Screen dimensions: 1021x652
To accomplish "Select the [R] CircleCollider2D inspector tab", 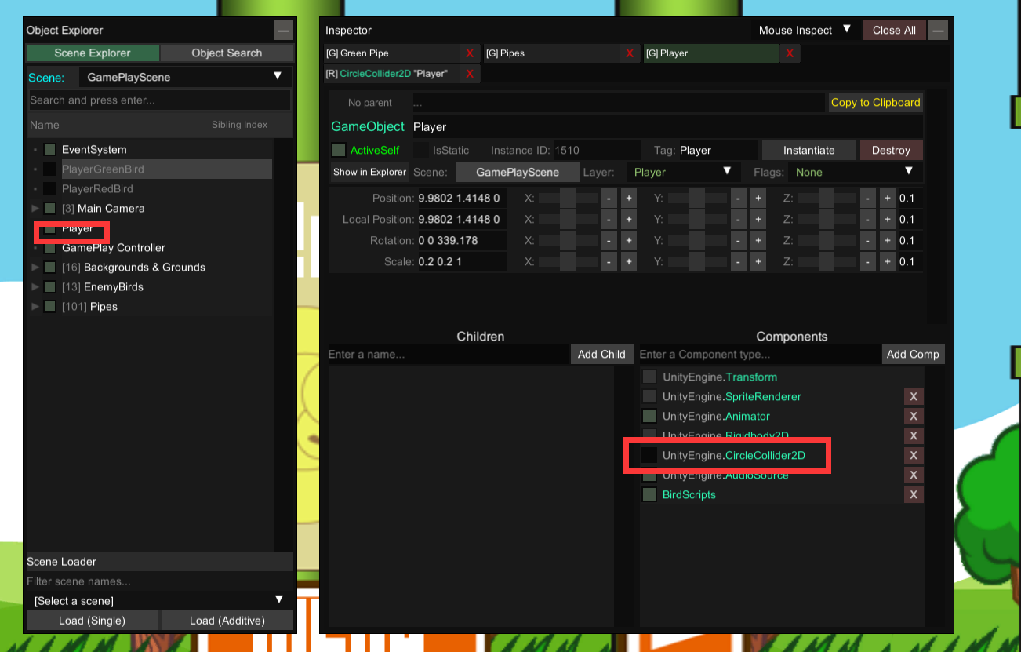I will [x=391, y=74].
